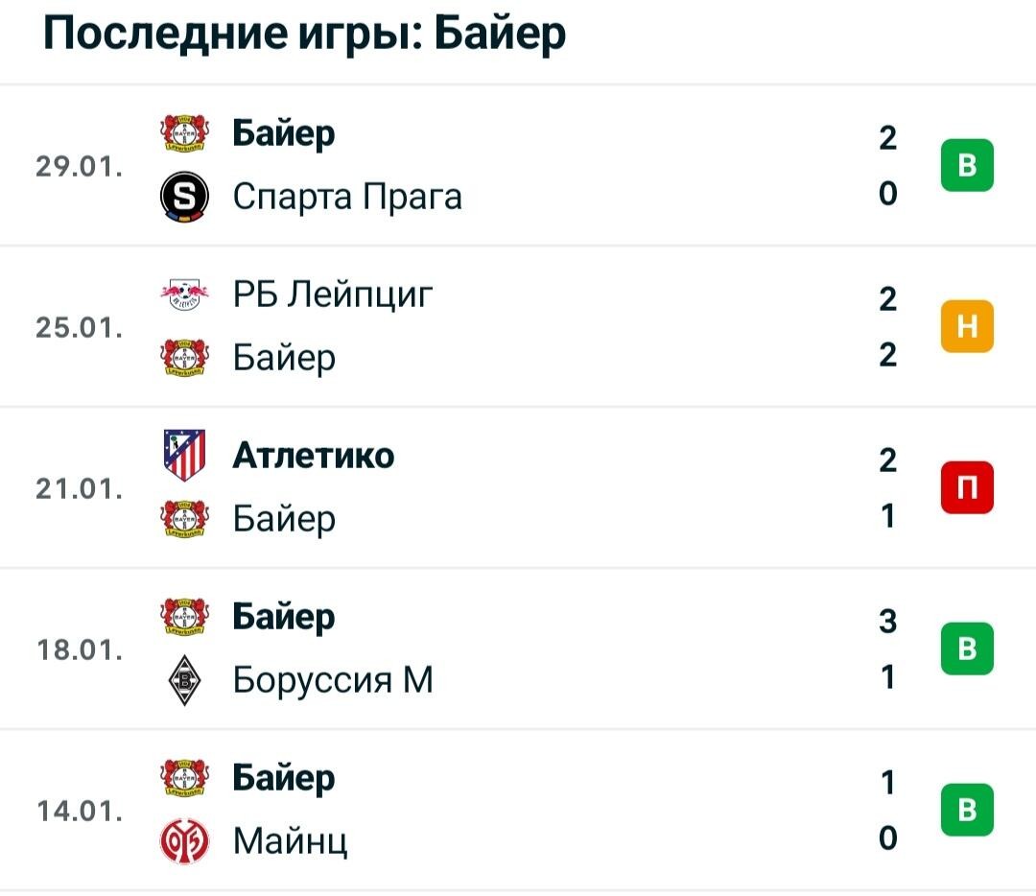Click the RB Leipzig club logo

point(185,295)
